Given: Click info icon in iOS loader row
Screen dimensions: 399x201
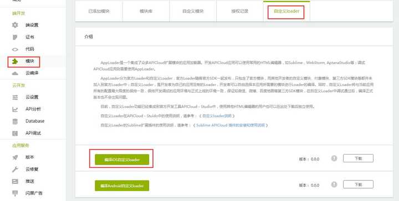Looking at the screenshot, I should (334, 158).
